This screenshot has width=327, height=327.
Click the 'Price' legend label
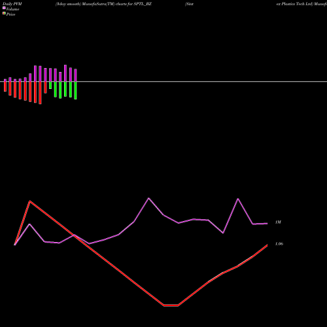[x=10, y=14]
